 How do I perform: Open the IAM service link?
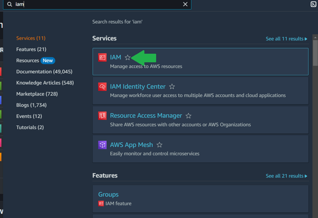(x=116, y=58)
